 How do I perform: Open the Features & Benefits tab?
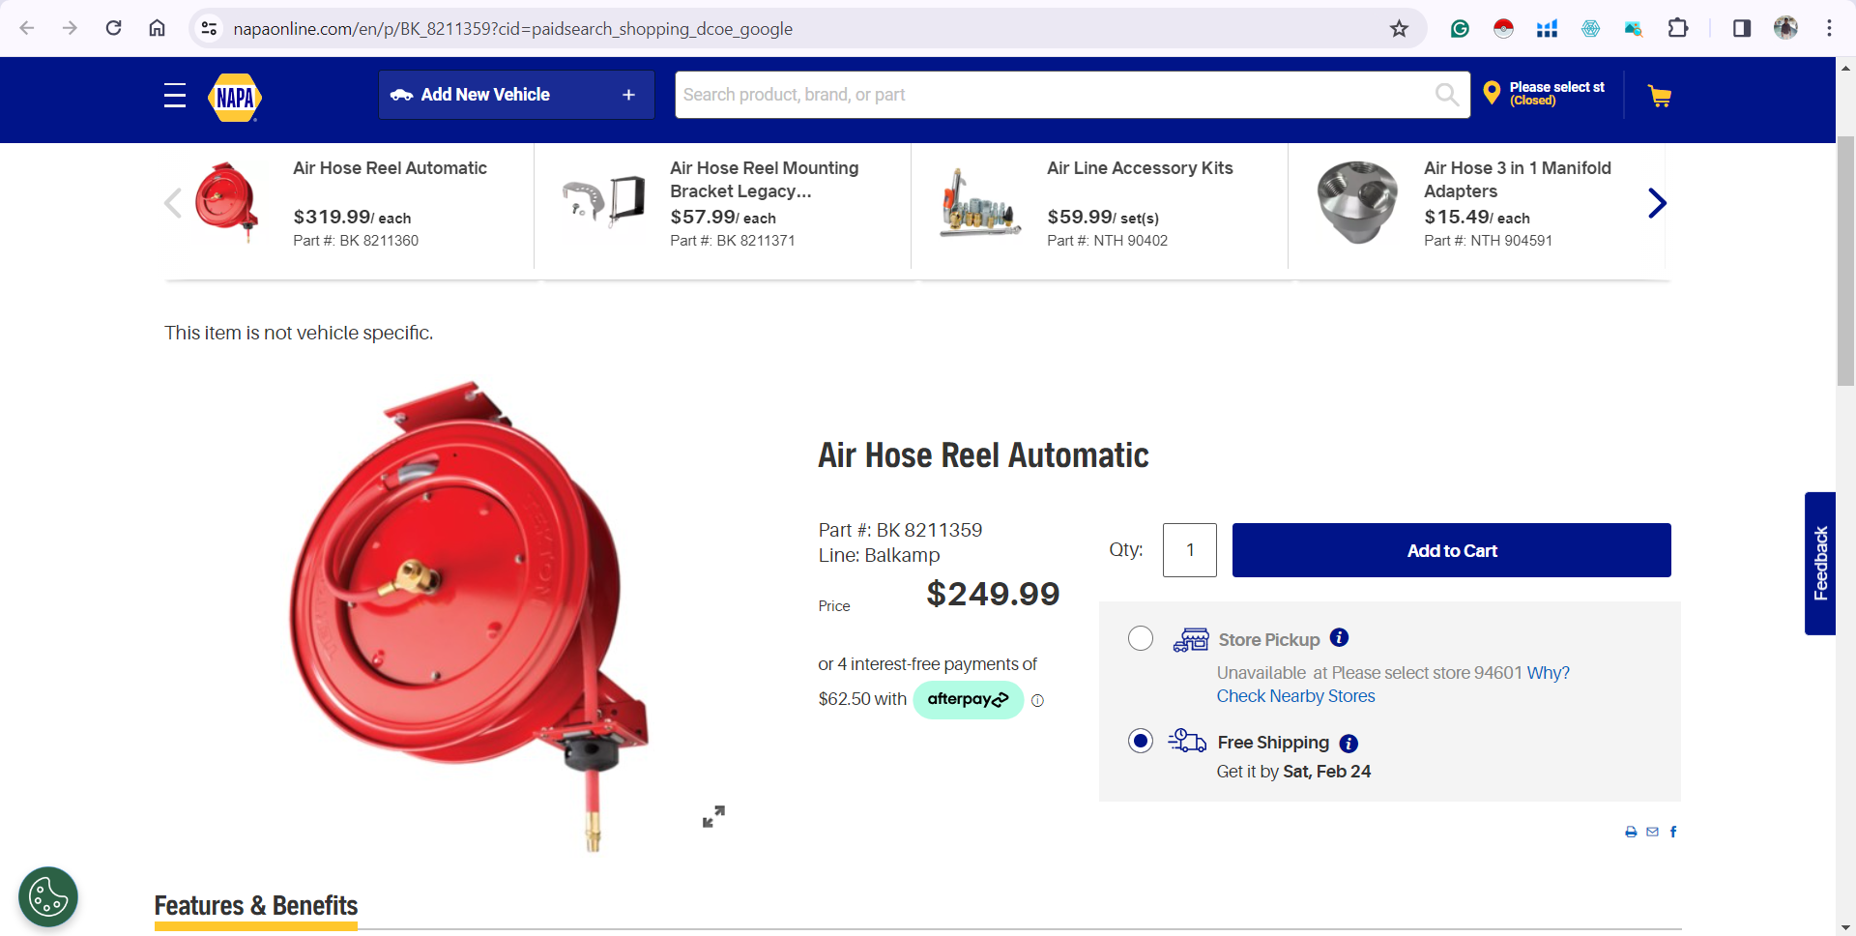pyautogui.click(x=256, y=906)
